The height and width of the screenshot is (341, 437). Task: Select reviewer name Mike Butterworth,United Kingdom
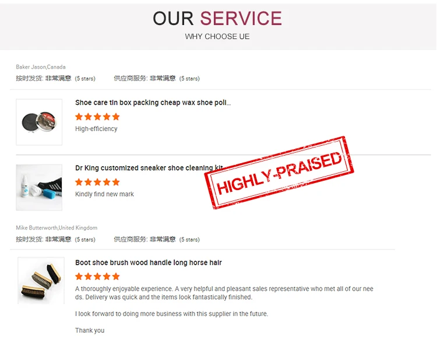pos(57,228)
